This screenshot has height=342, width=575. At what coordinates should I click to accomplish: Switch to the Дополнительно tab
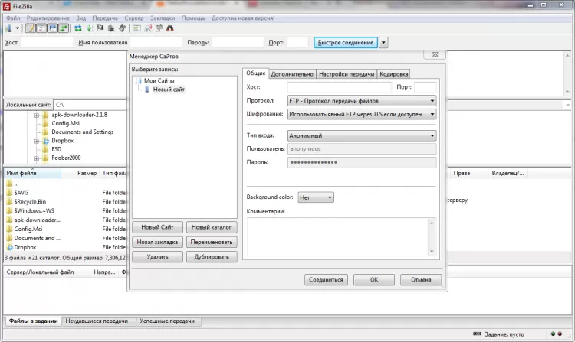(x=292, y=74)
